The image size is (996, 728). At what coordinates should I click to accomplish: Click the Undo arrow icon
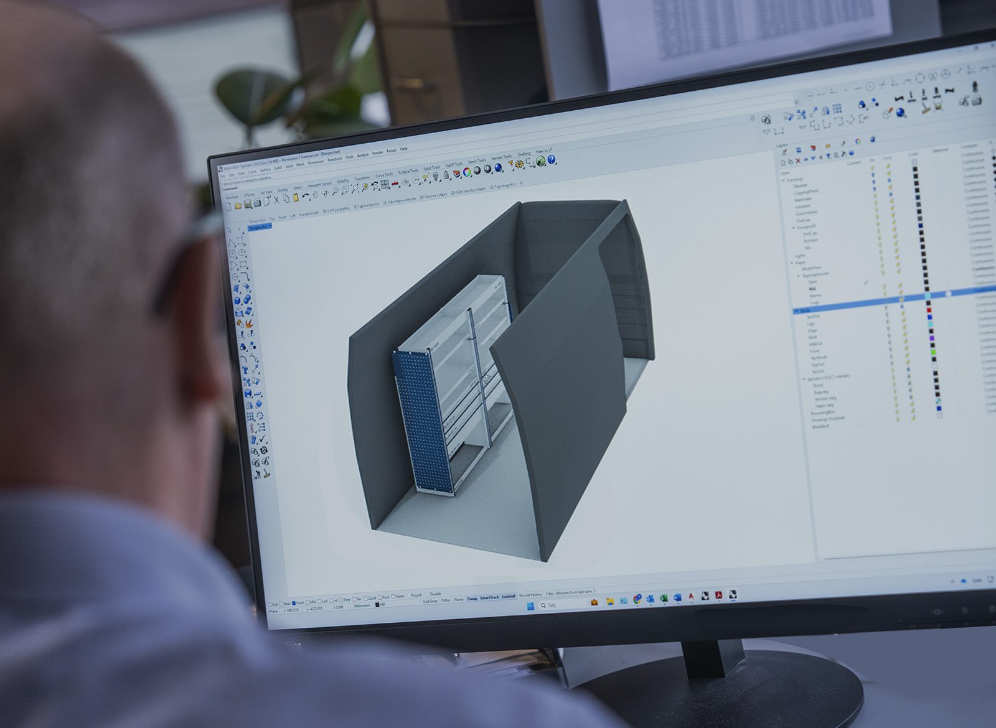click(x=305, y=197)
